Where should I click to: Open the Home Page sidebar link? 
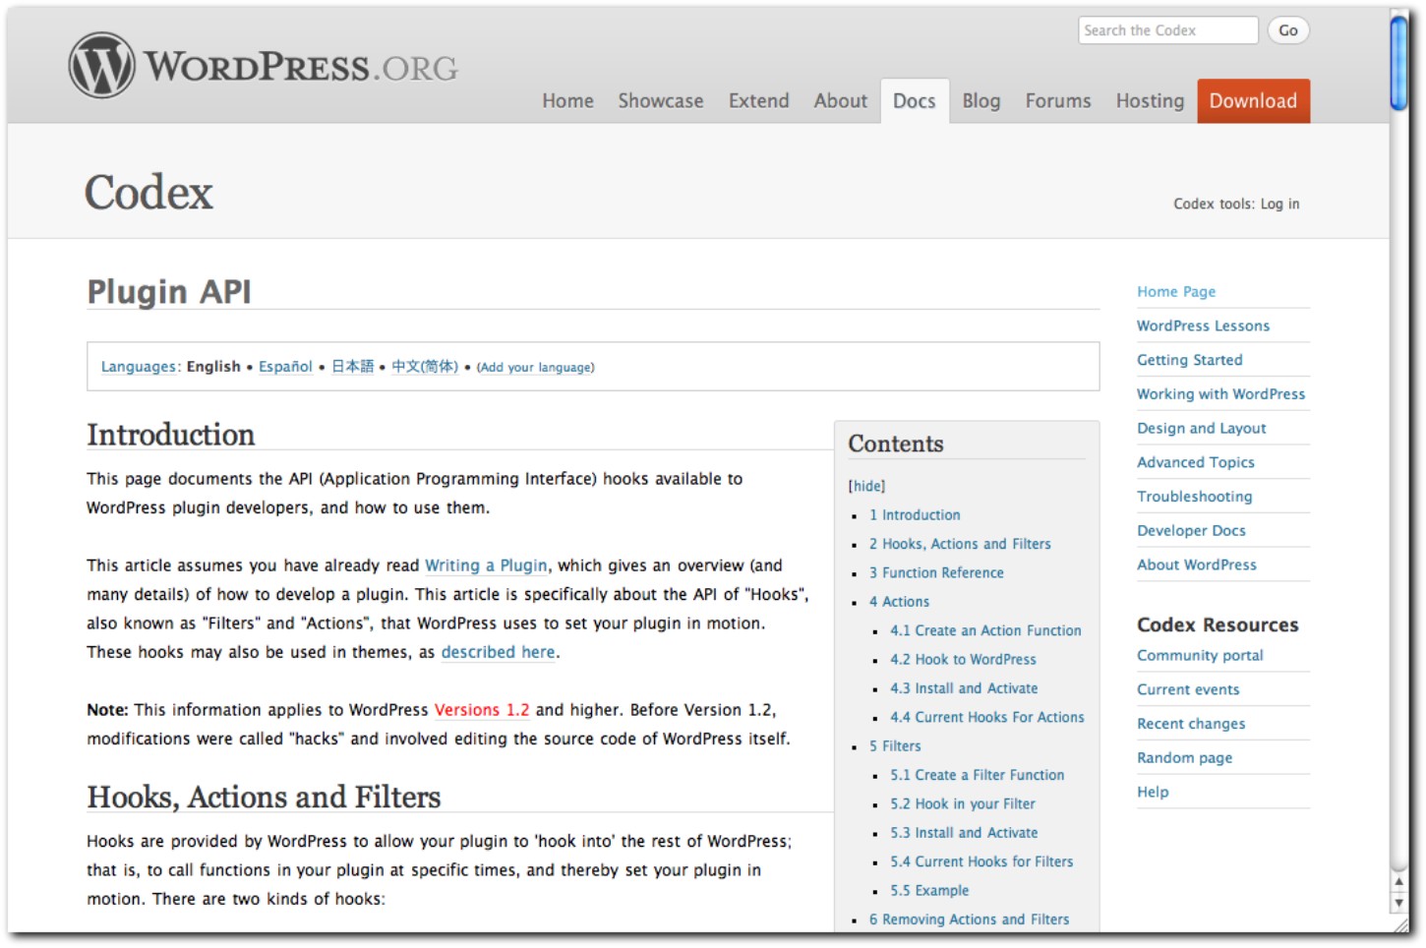[x=1176, y=292]
